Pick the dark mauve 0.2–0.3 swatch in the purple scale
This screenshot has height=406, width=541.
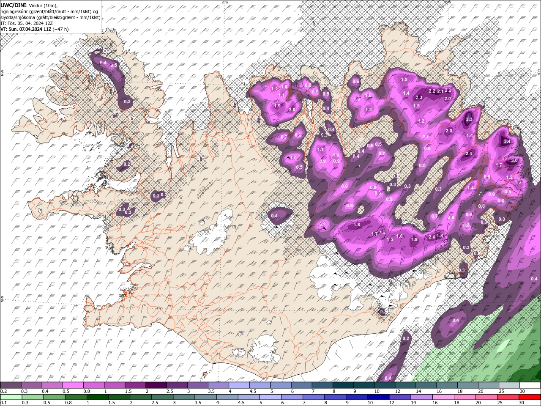[x=11, y=385]
